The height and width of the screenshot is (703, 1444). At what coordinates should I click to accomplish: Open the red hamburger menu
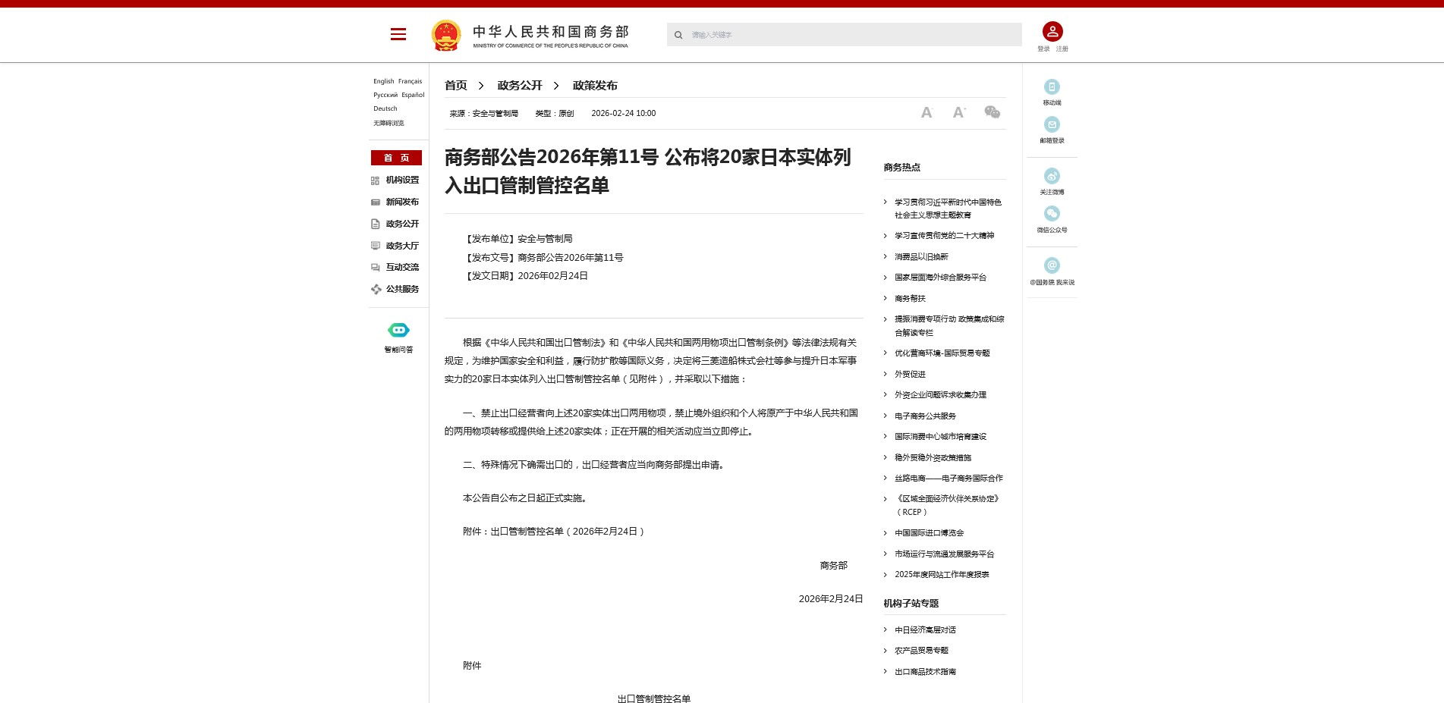click(398, 34)
